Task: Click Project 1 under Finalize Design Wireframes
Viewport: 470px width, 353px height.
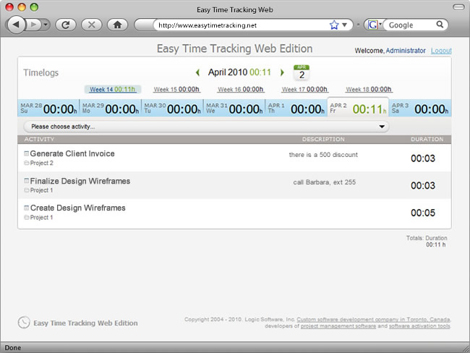Action: click(x=41, y=190)
